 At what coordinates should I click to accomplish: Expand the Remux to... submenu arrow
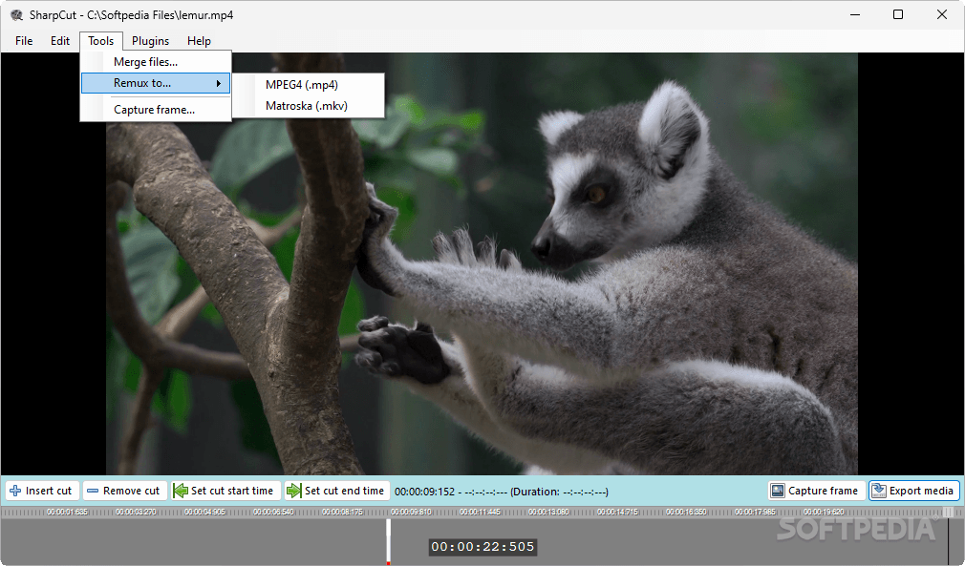pyautogui.click(x=219, y=83)
